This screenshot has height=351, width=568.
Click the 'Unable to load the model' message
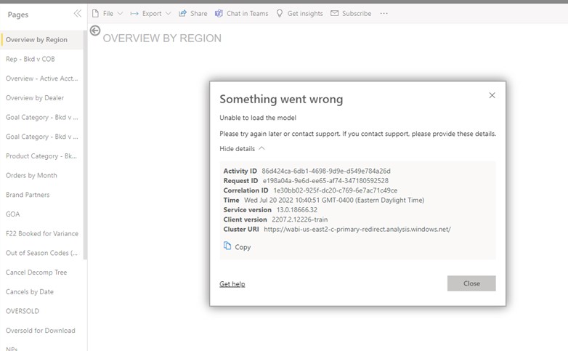point(258,118)
